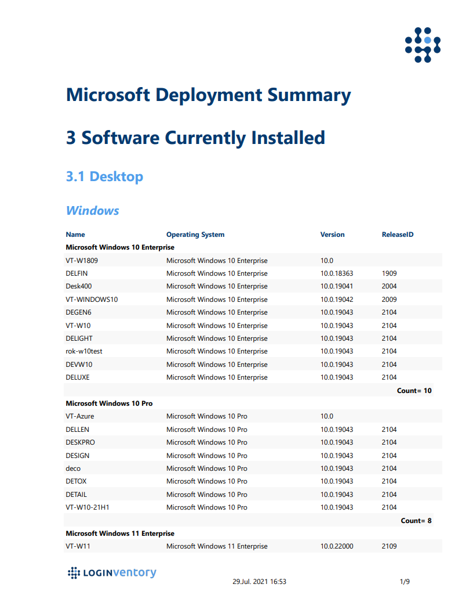Click Microsoft Windows 11 Enterprise OS cell
Screen dimensions: 473x613
[x=217, y=547]
